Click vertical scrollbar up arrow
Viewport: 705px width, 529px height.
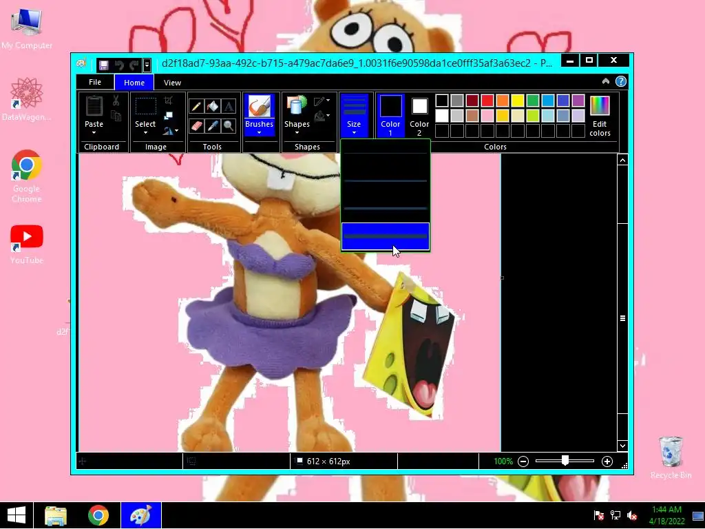tap(622, 160)
